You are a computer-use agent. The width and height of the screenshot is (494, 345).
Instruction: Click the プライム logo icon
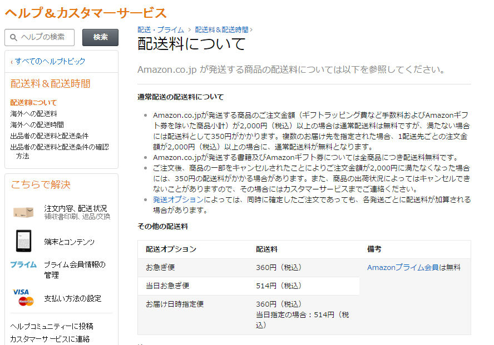click(x=23, y=264)
